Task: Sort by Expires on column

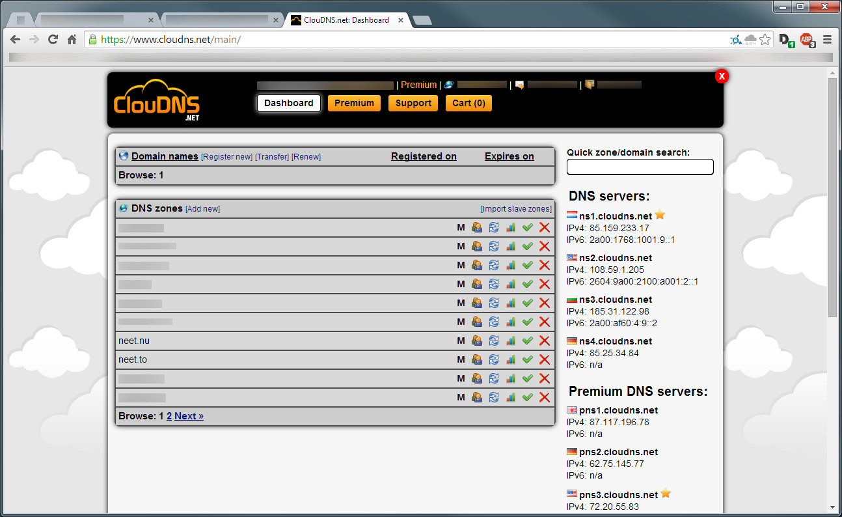Action: 509,156
